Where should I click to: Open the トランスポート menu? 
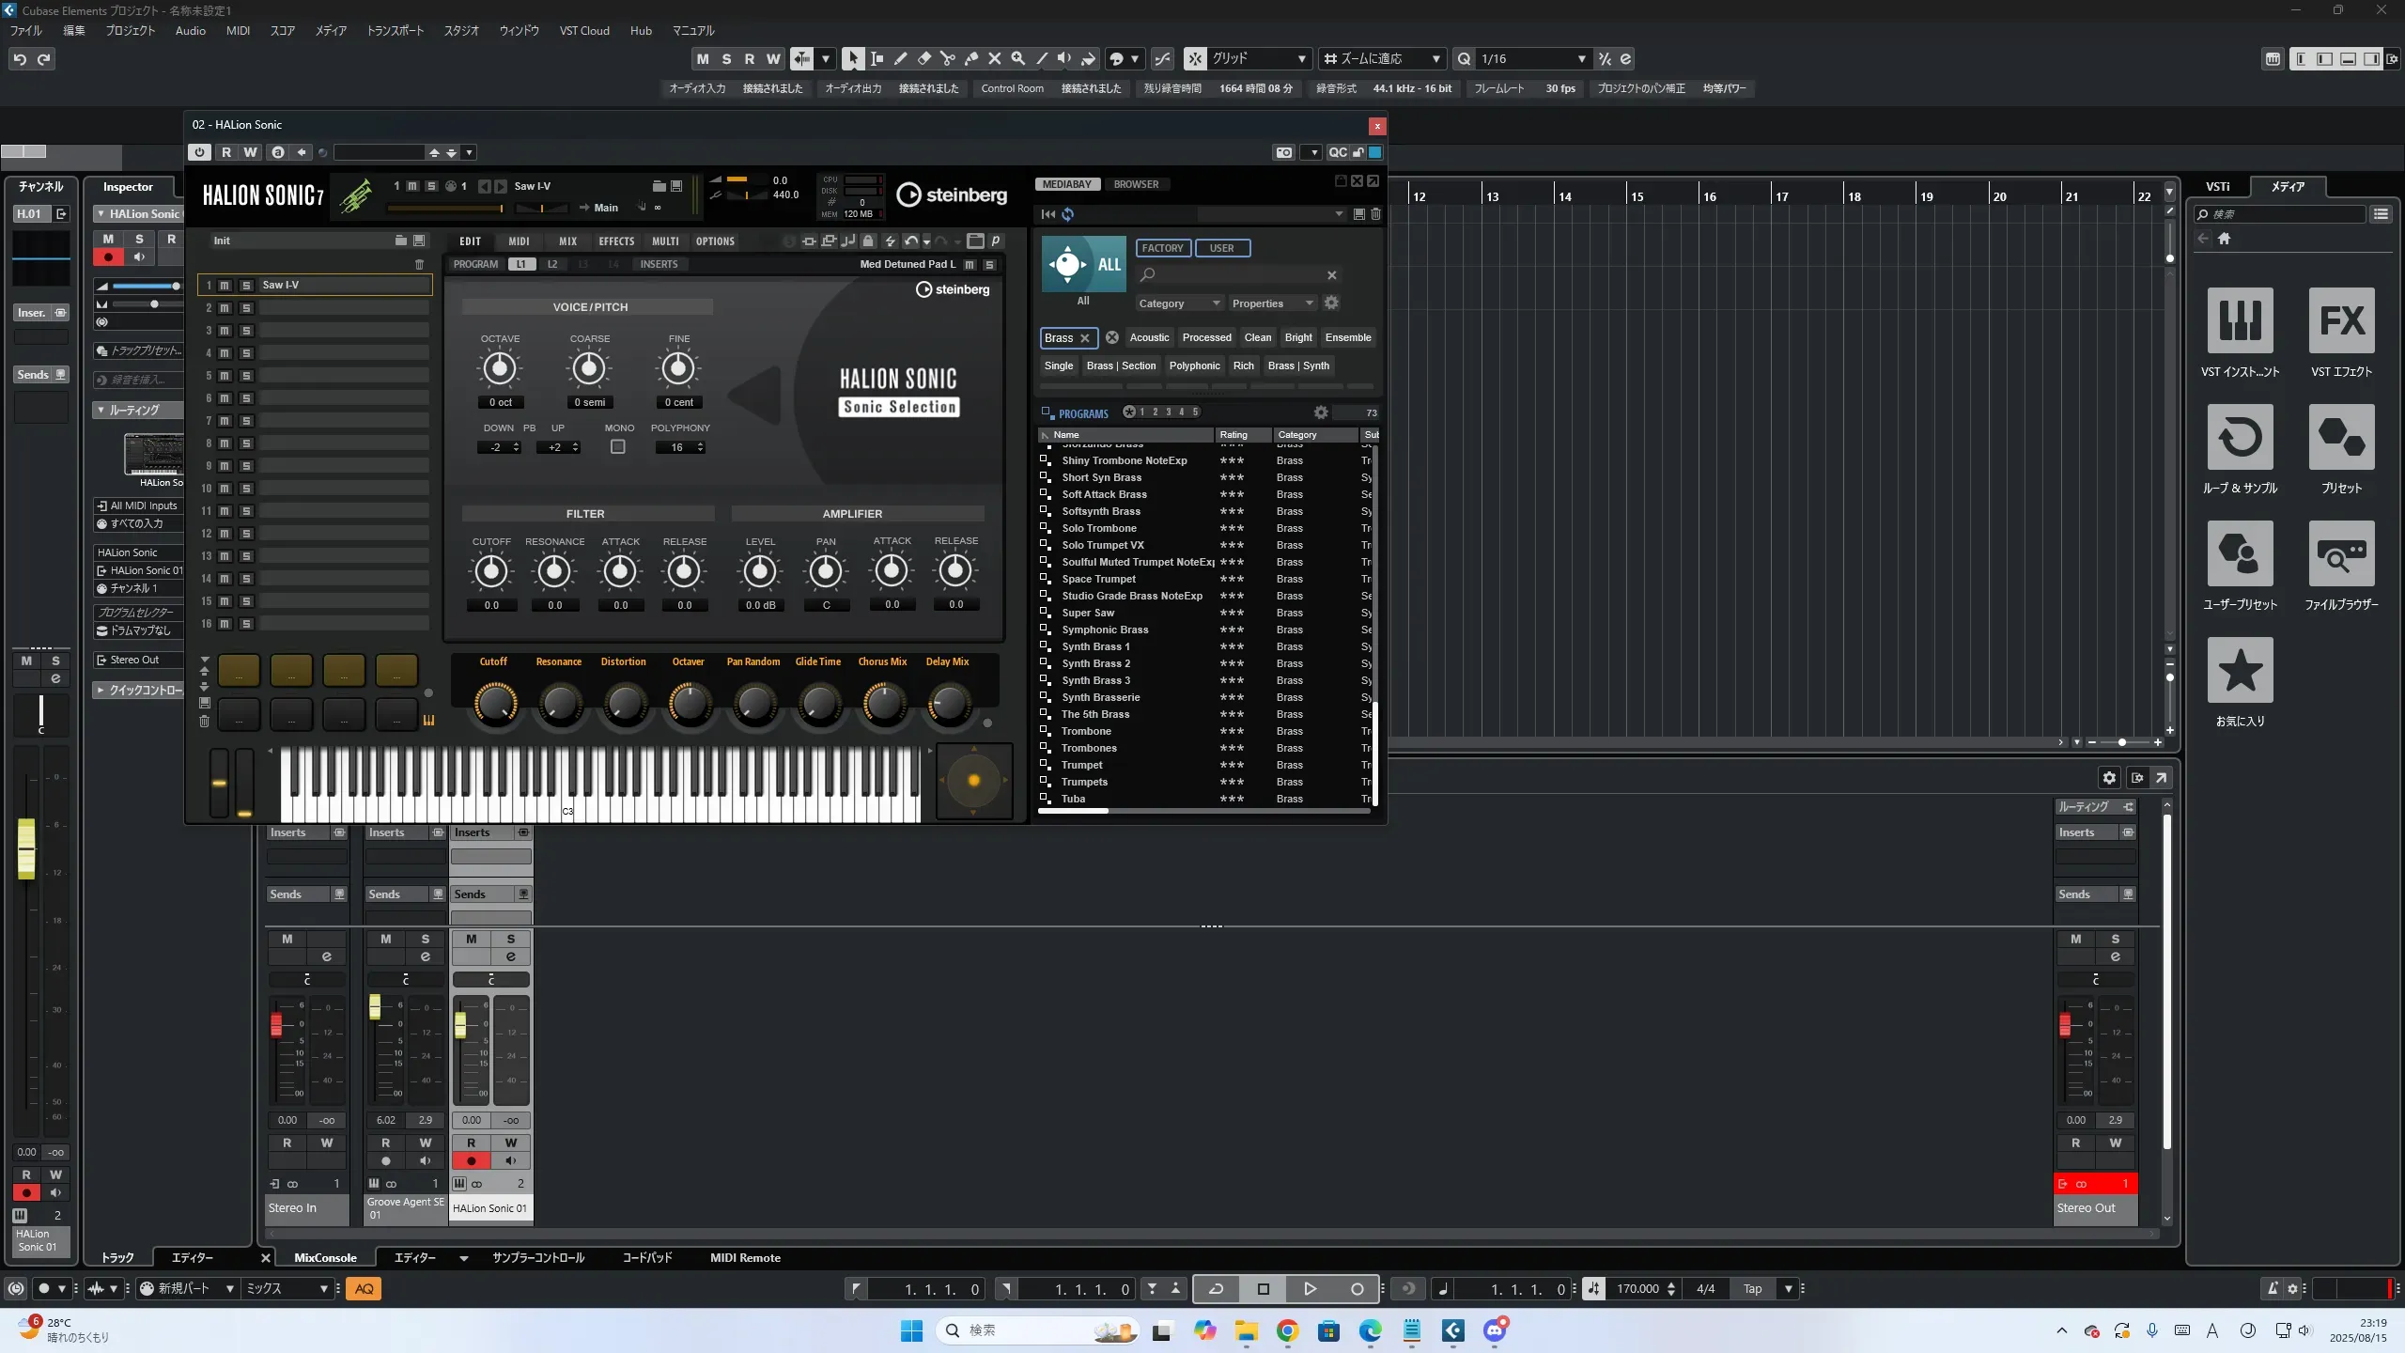(395, 31)
